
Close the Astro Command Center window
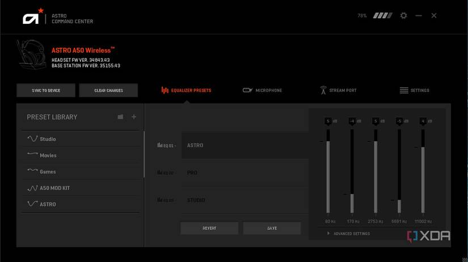pyautogui.click(x=434, y=15)
